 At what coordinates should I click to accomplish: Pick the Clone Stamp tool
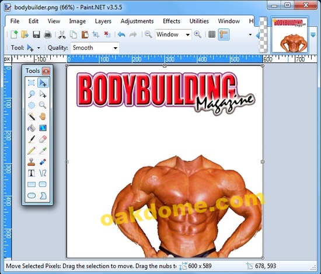pyautogui.click(x=32, y=162)
